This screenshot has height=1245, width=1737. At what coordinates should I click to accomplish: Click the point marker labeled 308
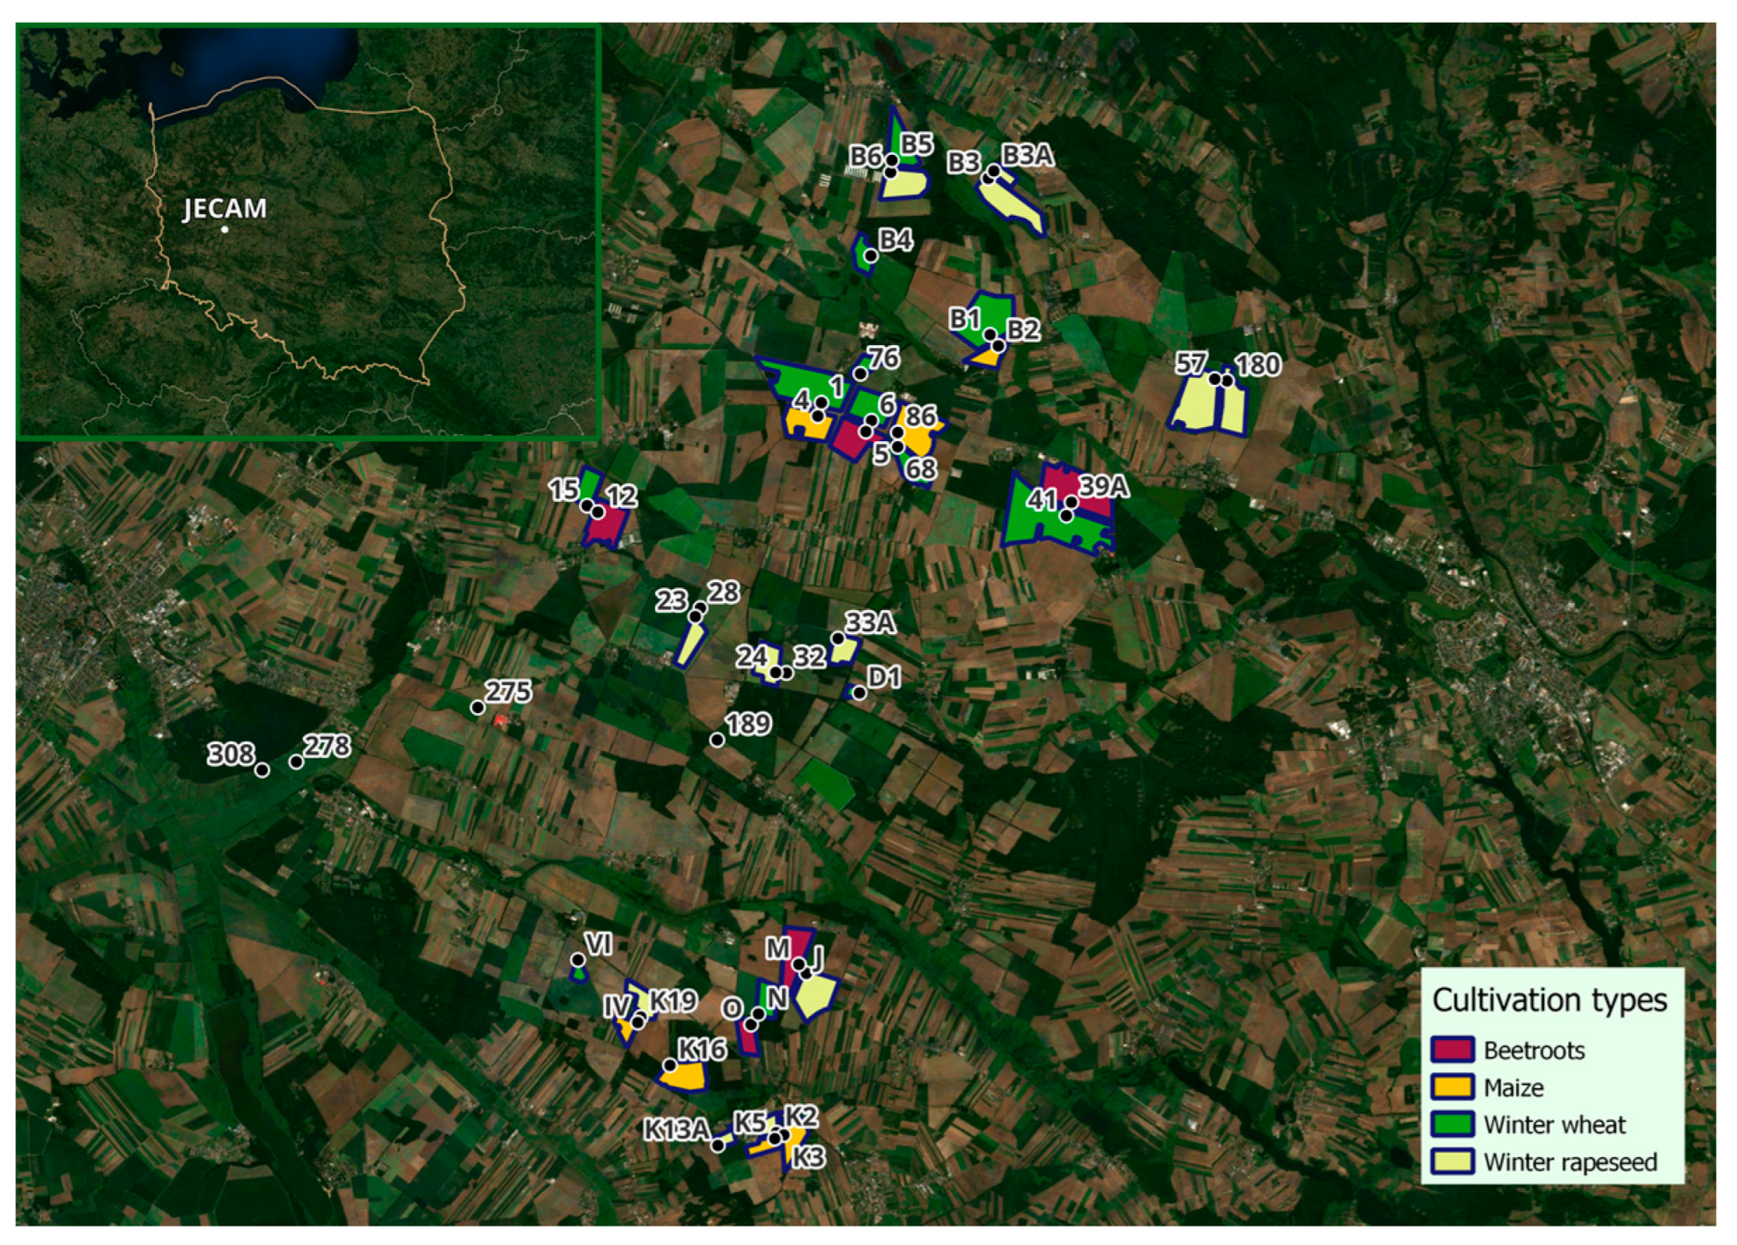coord(262,770)
